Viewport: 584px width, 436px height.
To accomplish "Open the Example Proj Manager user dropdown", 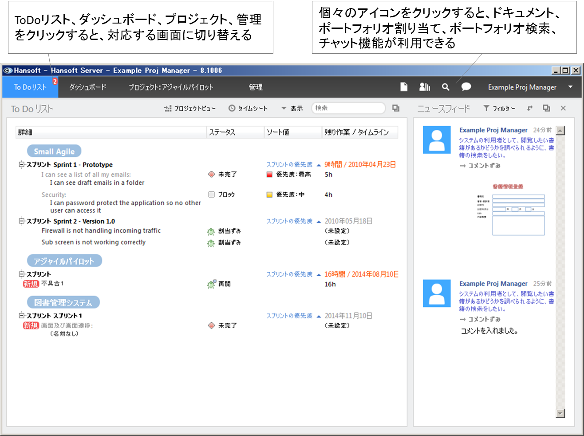I will [x=530, y=87].
